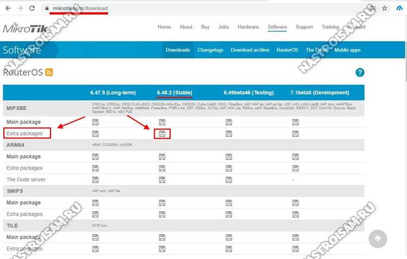Viewport: 407px width, 259px height.
Task: Switch to the RouterOS tab
Action: [x=287, y=50]
